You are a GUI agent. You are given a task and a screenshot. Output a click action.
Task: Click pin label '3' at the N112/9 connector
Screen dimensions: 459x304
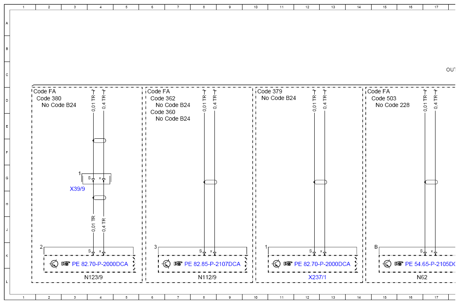pos(155,247)
